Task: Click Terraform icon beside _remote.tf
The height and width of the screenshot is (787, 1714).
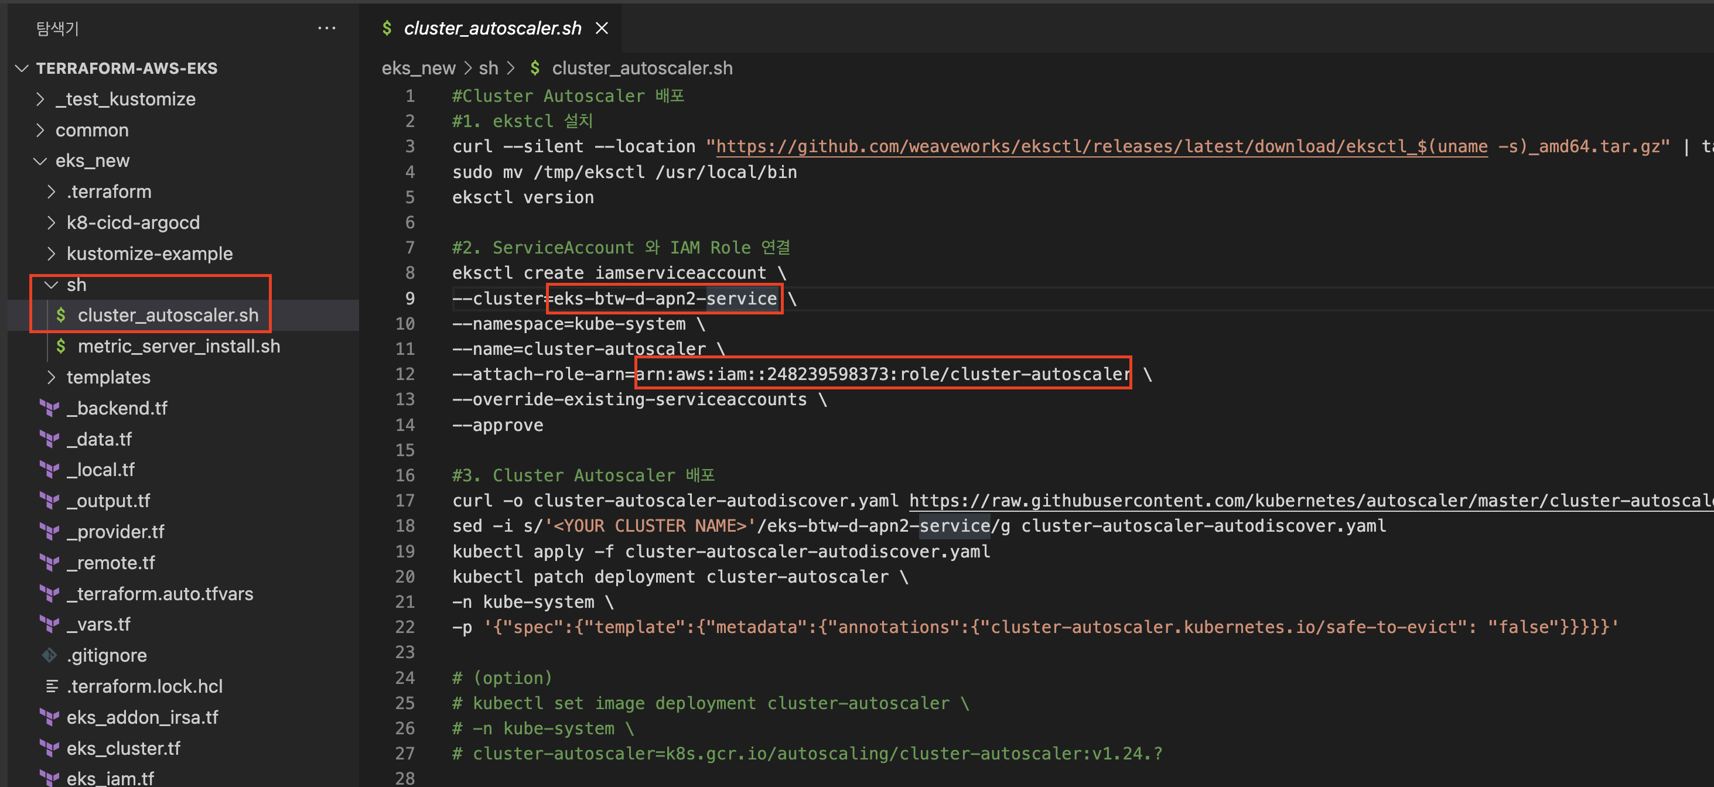Action: click(50, 563)
